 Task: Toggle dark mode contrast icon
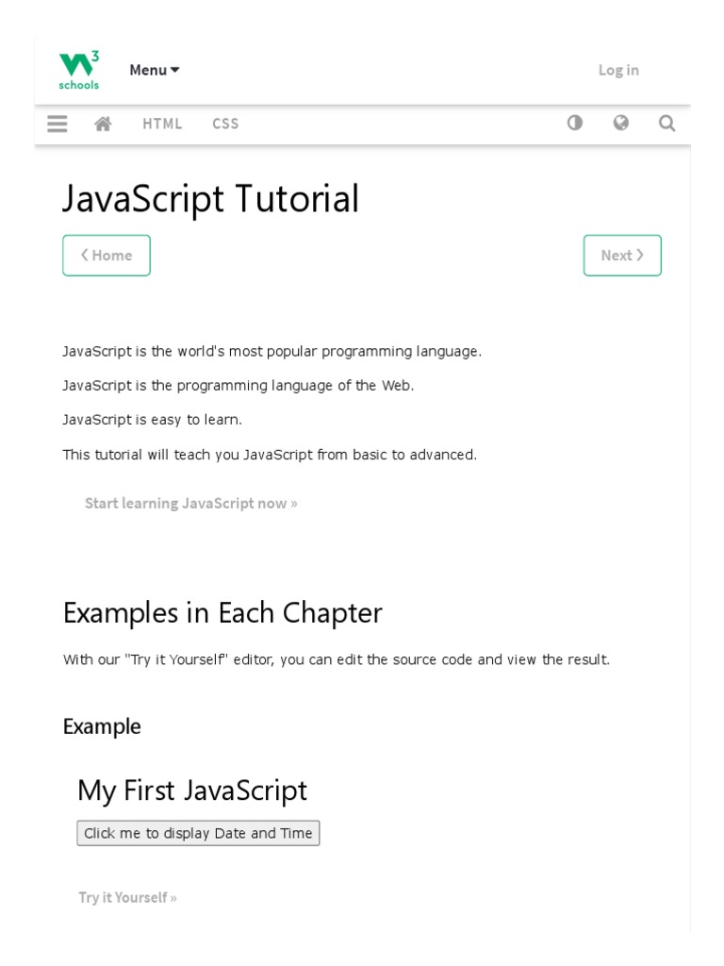[x=574, y=123]
